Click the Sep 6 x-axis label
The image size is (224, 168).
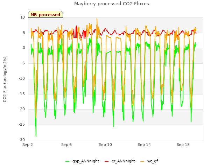point(66,145)
